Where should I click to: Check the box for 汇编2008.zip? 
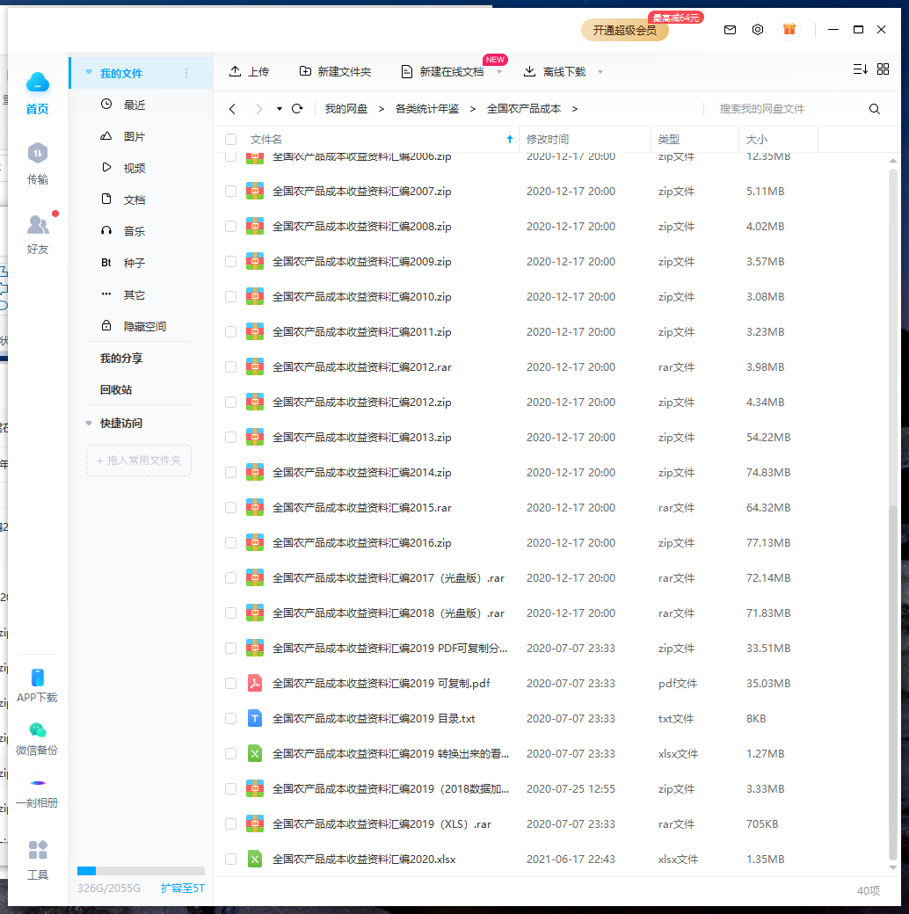[231, 226]
